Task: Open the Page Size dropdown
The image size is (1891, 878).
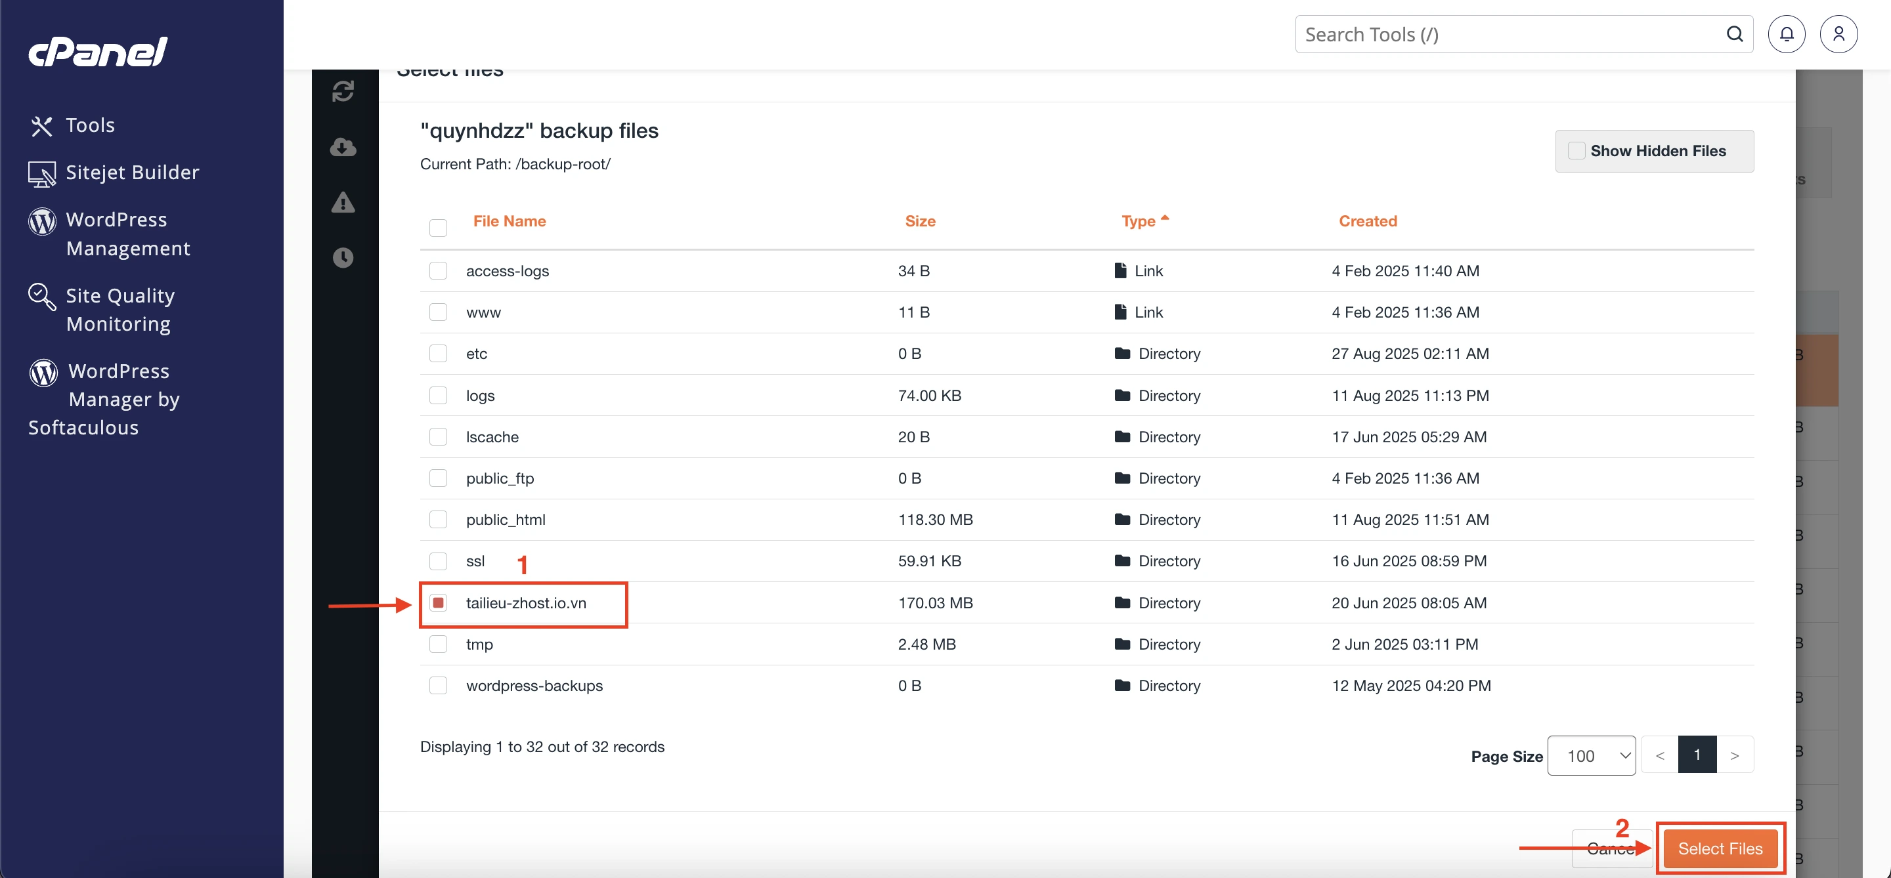Action: click(x=1591, y=755)
